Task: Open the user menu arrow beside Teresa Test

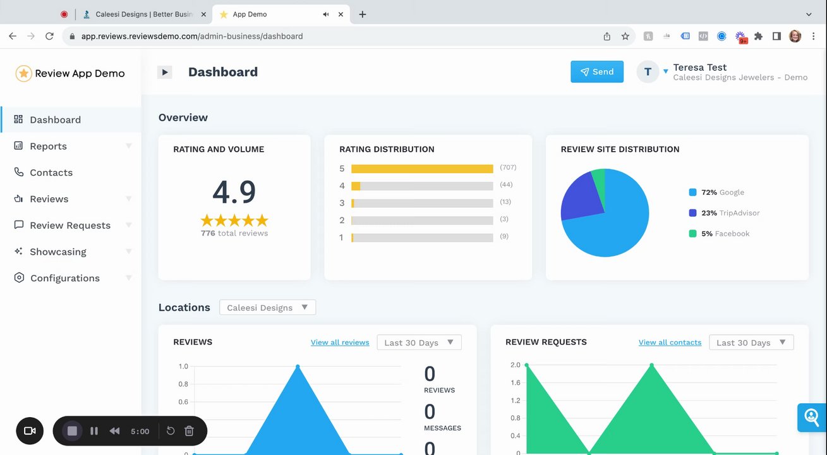Action: point(666,71)
